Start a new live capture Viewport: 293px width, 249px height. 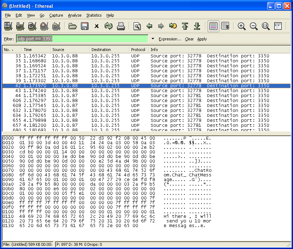[32, 26]
